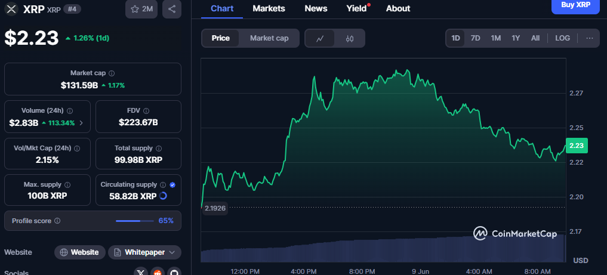Image resolution: width=607 pixels, height=275 pixels.
Task: Select Price chart toggle
Action: (x=221, y=38)
